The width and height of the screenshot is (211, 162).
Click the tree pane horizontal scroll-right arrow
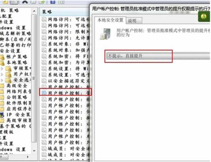(28, 157)
